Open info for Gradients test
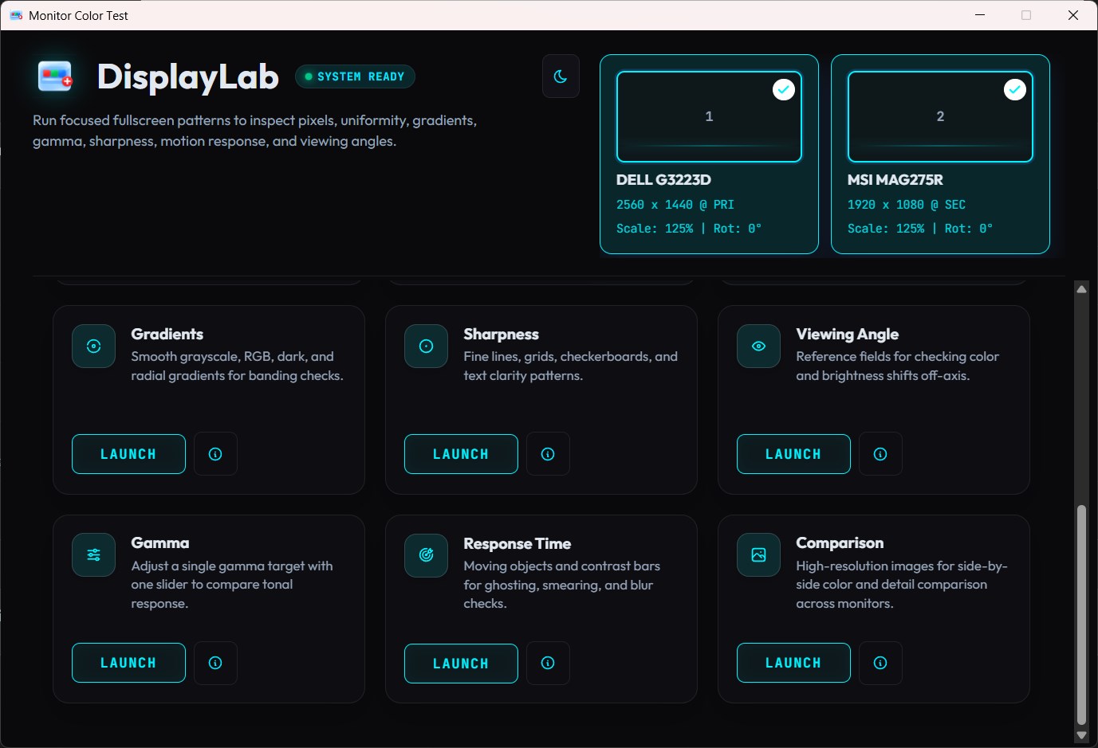Viewport: 1098px width, 748px height. click(215, 454)
